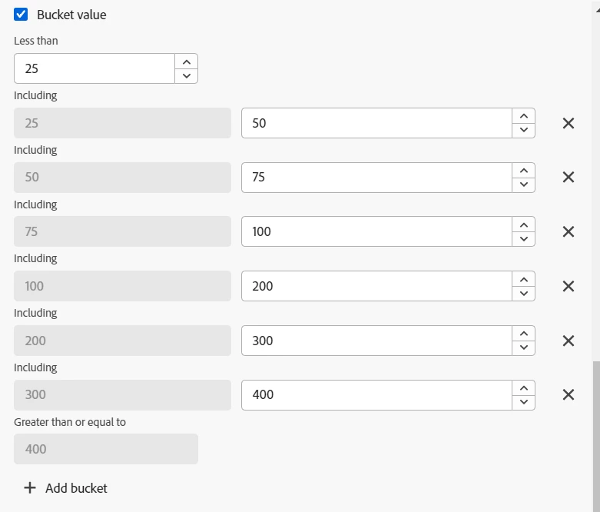Remove the bucket ending at 100
This screenshot has height=512, width=600.
pyautogui.click(x=569, y=231)
